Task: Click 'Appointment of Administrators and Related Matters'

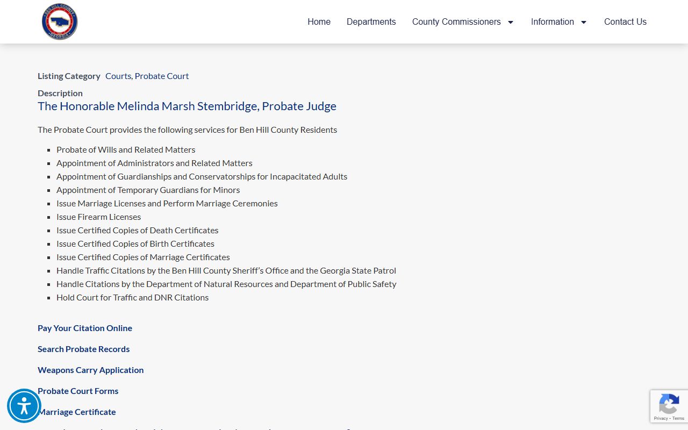Action: (154, 163)
